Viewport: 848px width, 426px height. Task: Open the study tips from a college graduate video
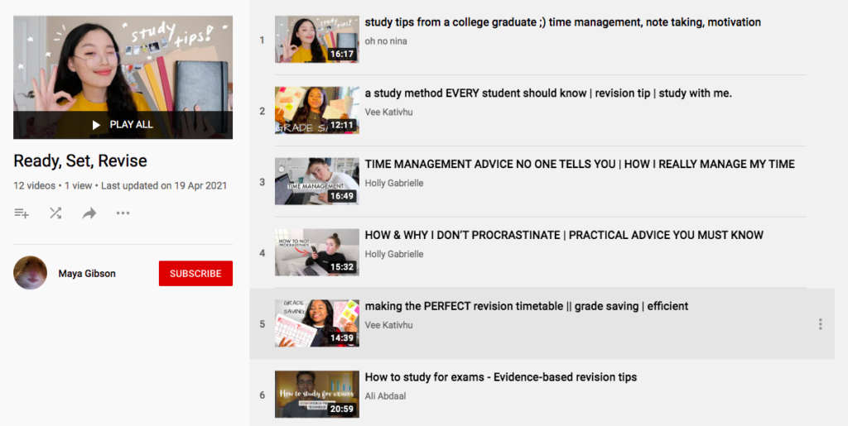[563, 22]
